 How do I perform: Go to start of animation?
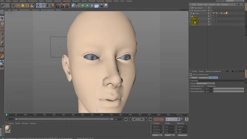point(126,119)
